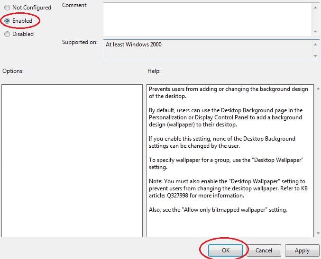The width and height of the screenshot is (321, 259).
Task: Click the Cancel button
Action: point(264,250)
